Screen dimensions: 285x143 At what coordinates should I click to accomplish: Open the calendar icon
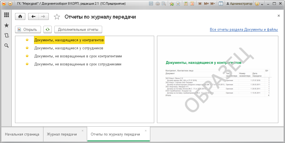[x=192, y=4]
